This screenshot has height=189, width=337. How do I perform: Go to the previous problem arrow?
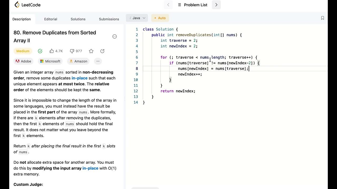pyautogui.click(x=168, y=5)
